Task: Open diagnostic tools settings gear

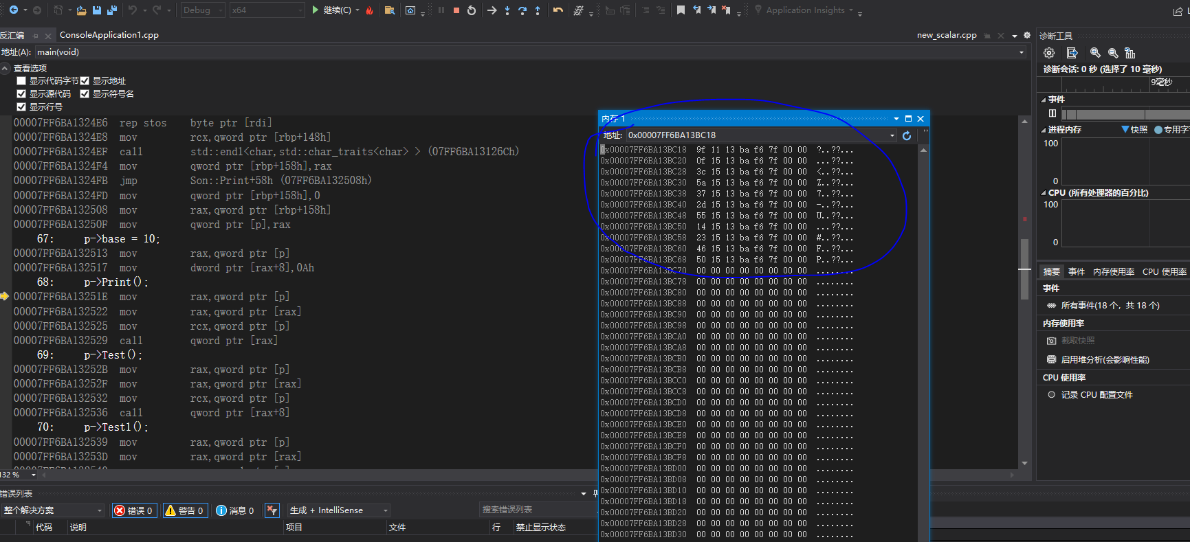Action: [x=1049, y=53]
